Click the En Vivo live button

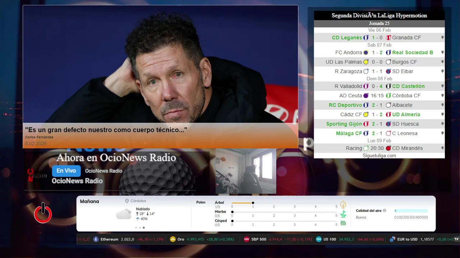(66, 171)
